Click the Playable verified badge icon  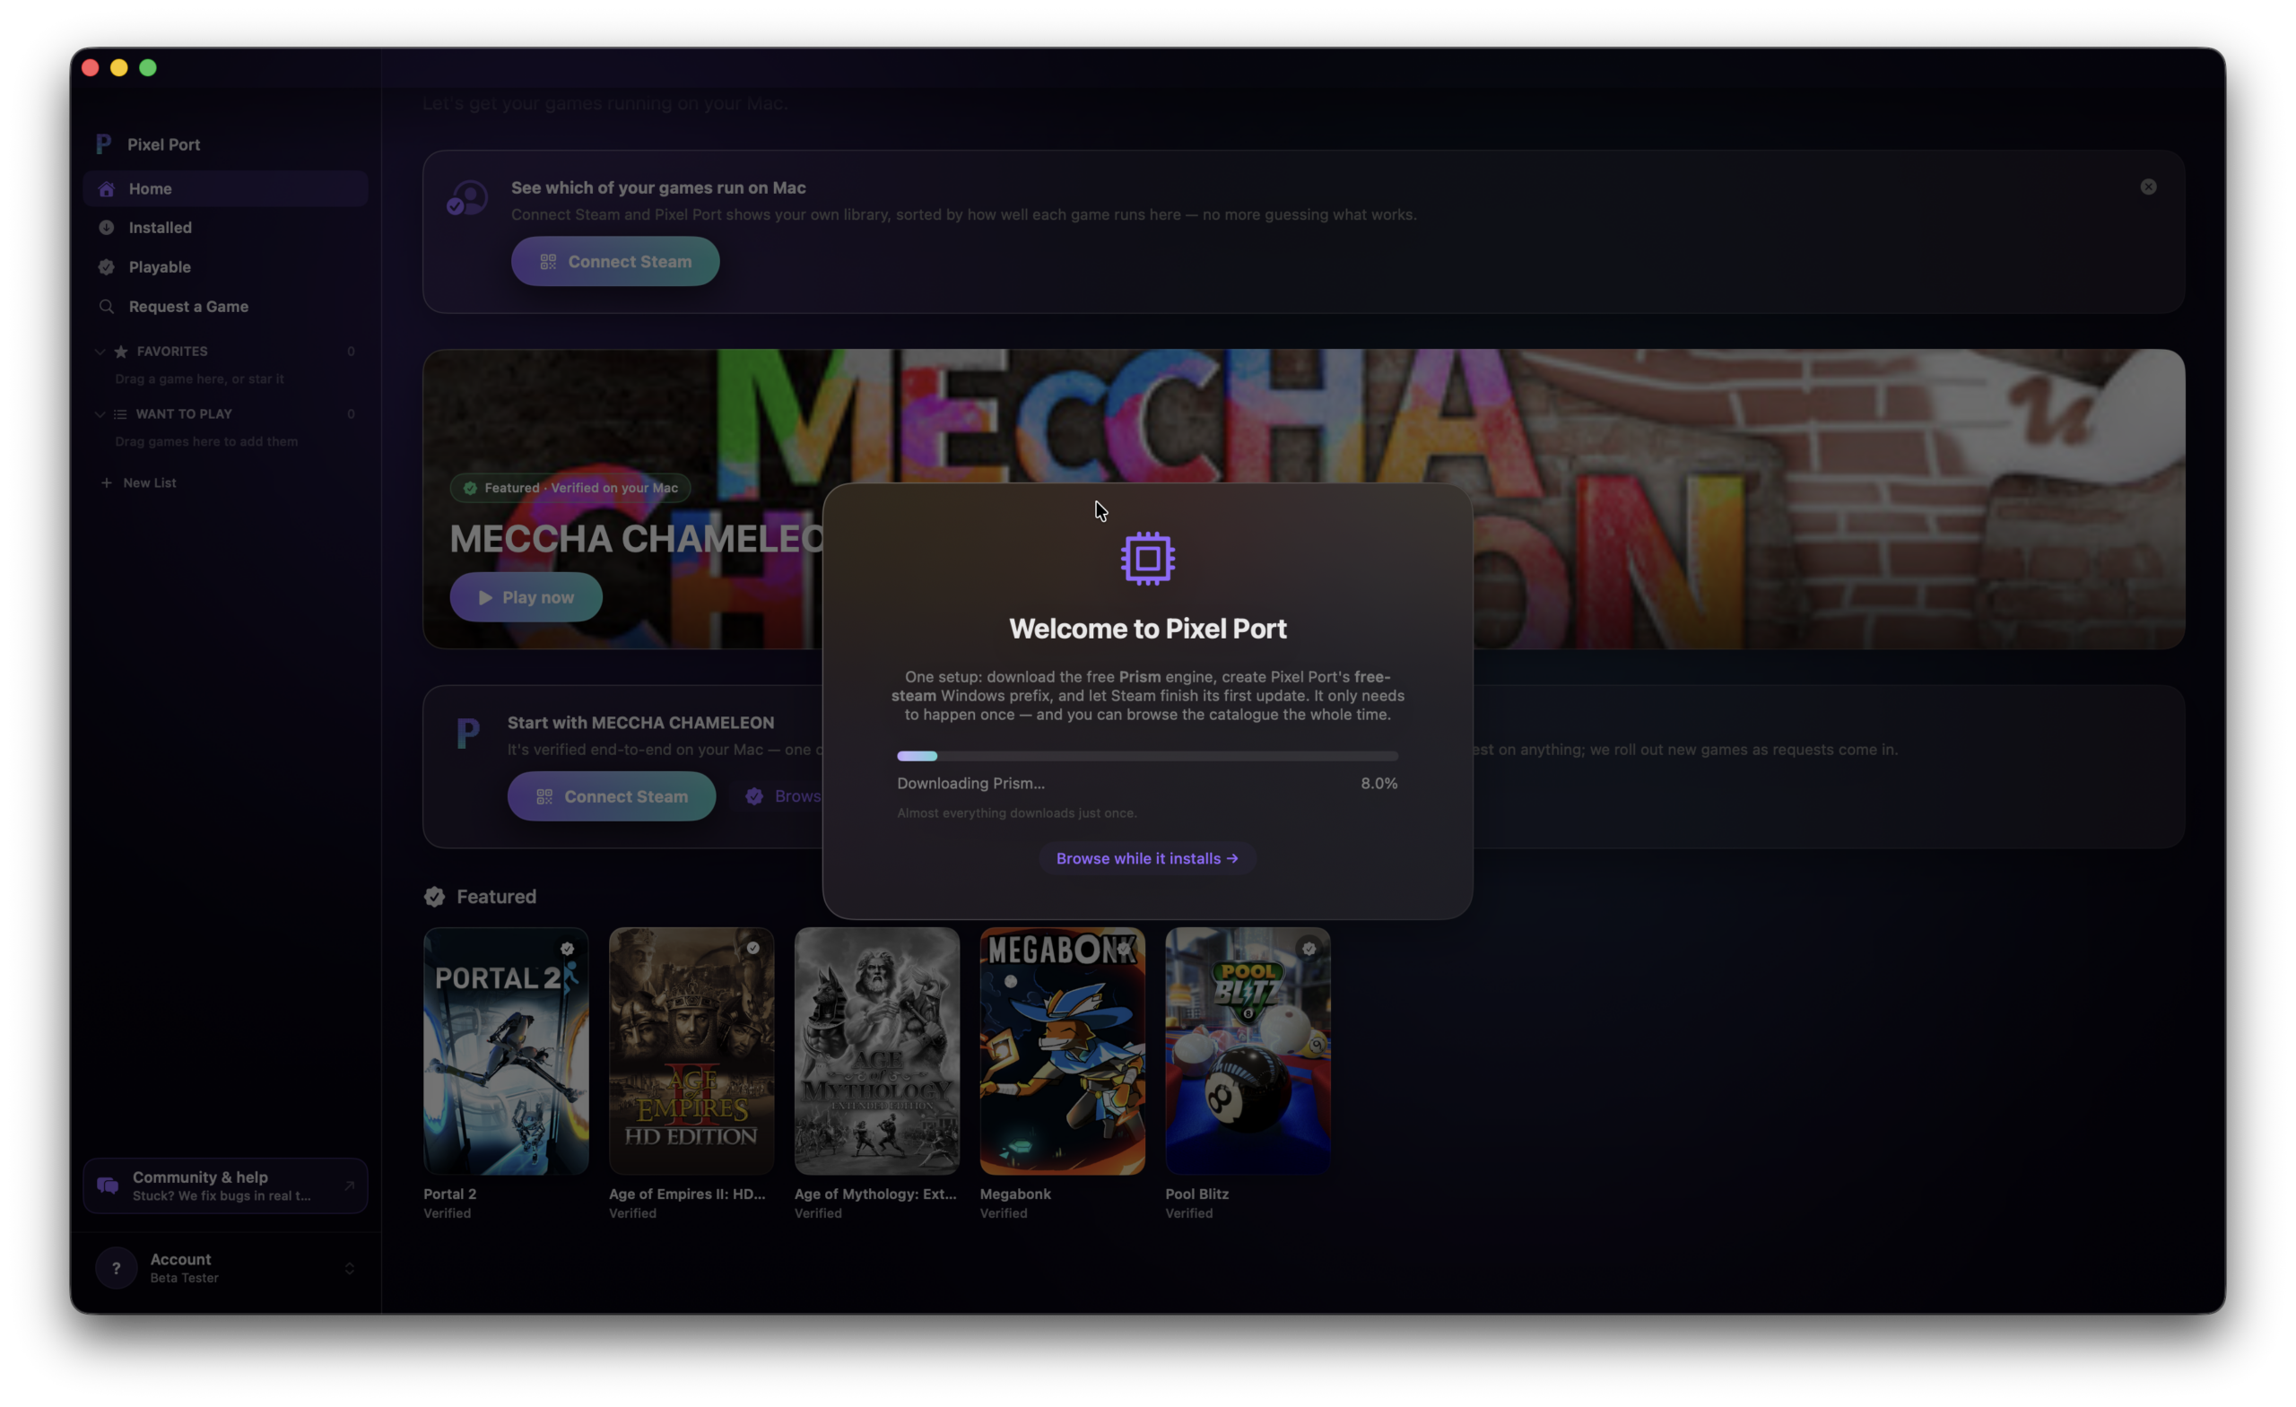[x=106, y=266]
